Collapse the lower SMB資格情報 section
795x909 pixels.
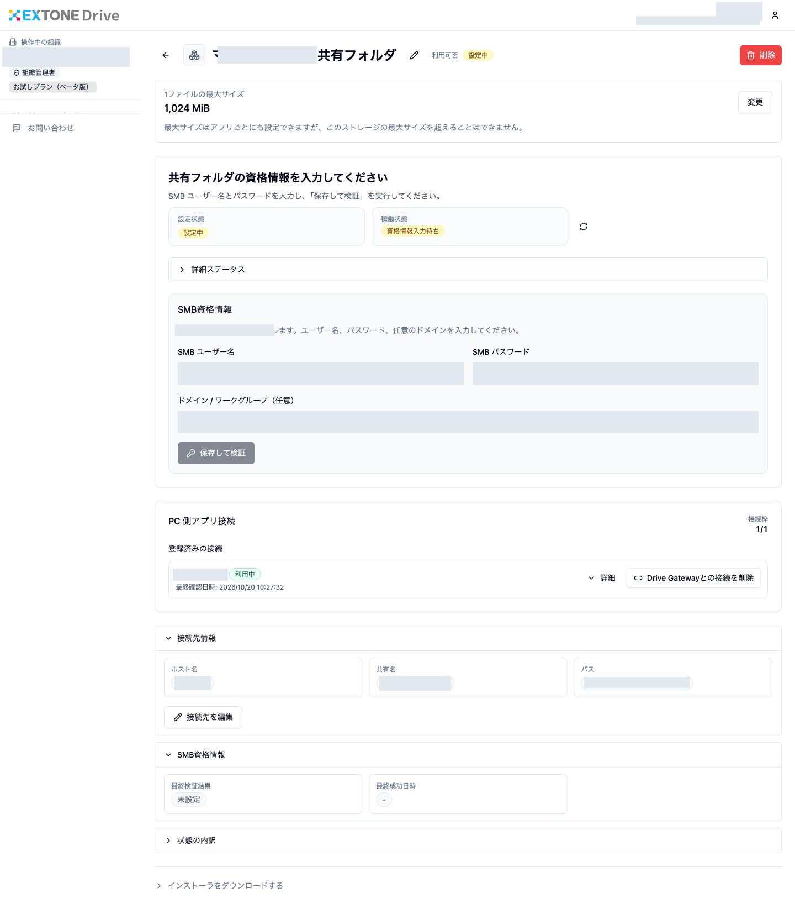click(x=468, y=755)
